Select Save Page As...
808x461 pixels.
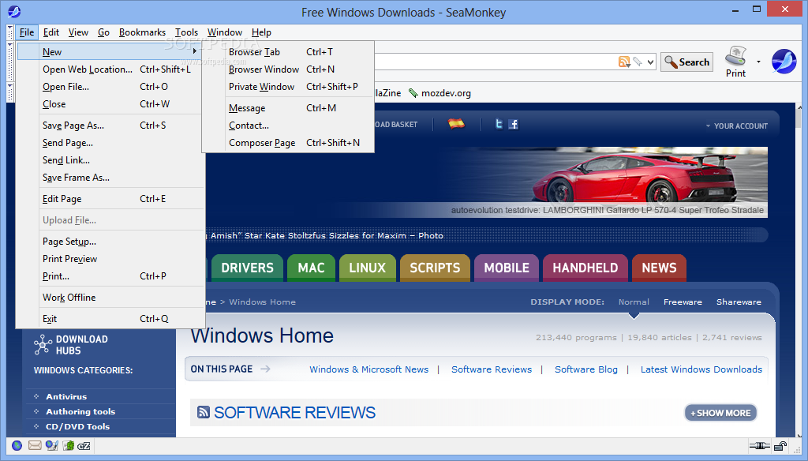point(110,126)
